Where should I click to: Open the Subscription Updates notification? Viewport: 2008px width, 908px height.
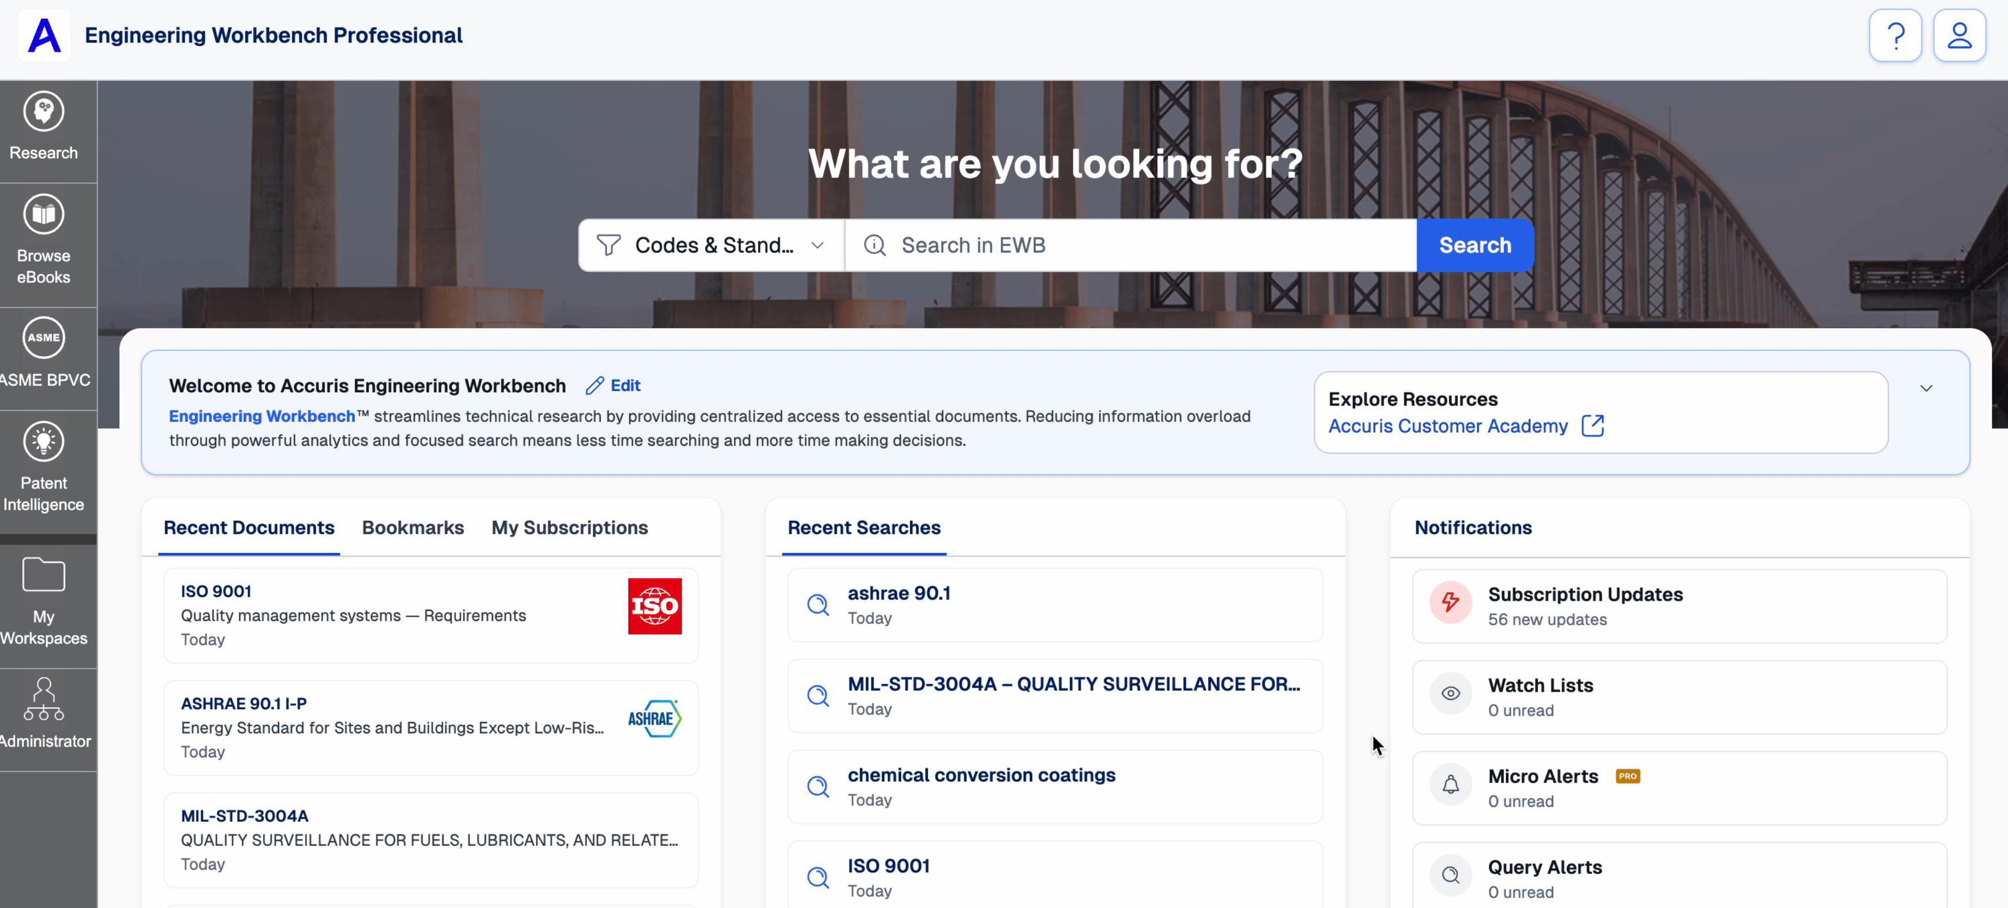[x=1679, y=607]
